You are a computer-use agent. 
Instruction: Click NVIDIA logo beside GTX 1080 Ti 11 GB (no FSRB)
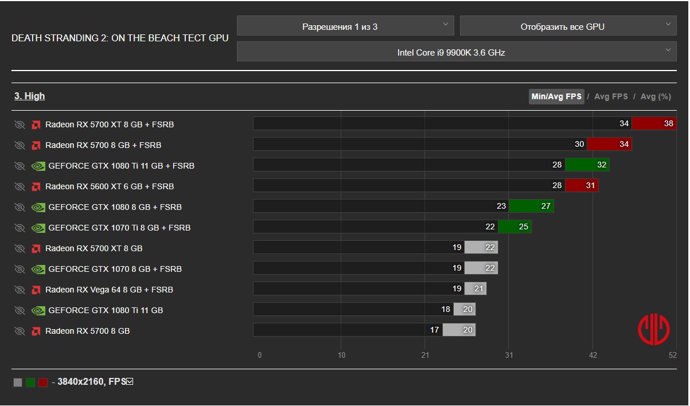click(38, 310)
